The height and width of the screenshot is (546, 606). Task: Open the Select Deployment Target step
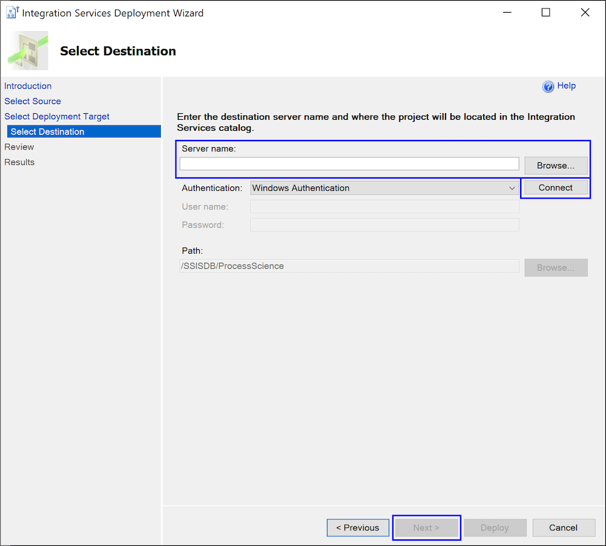tap(57, 116)
